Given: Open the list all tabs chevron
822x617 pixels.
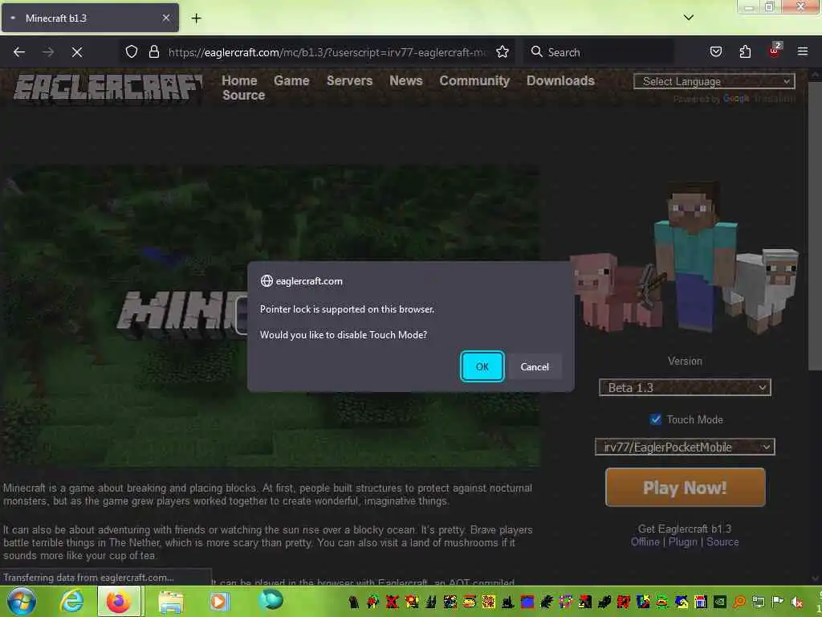Looking at the screenshot, I should (688, 18).
